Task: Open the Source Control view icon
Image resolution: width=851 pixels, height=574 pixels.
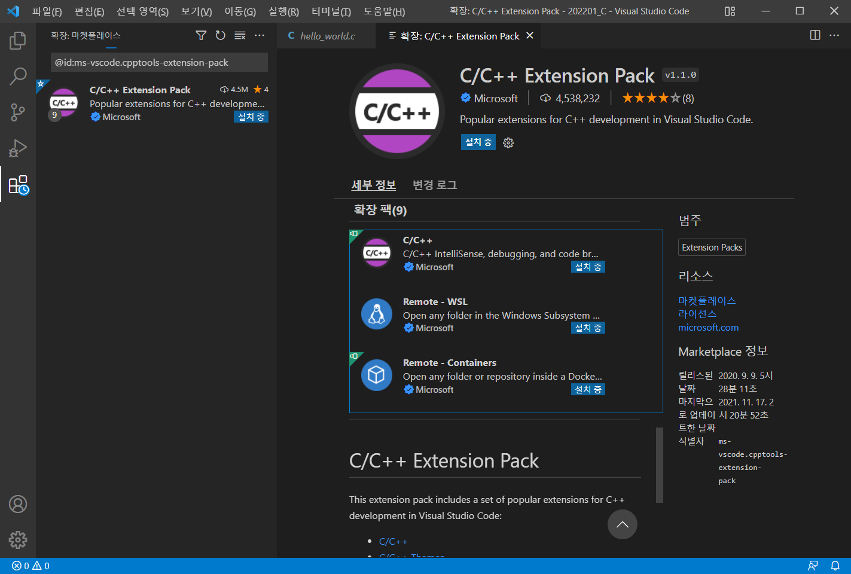Action: (x=18, y=112)
